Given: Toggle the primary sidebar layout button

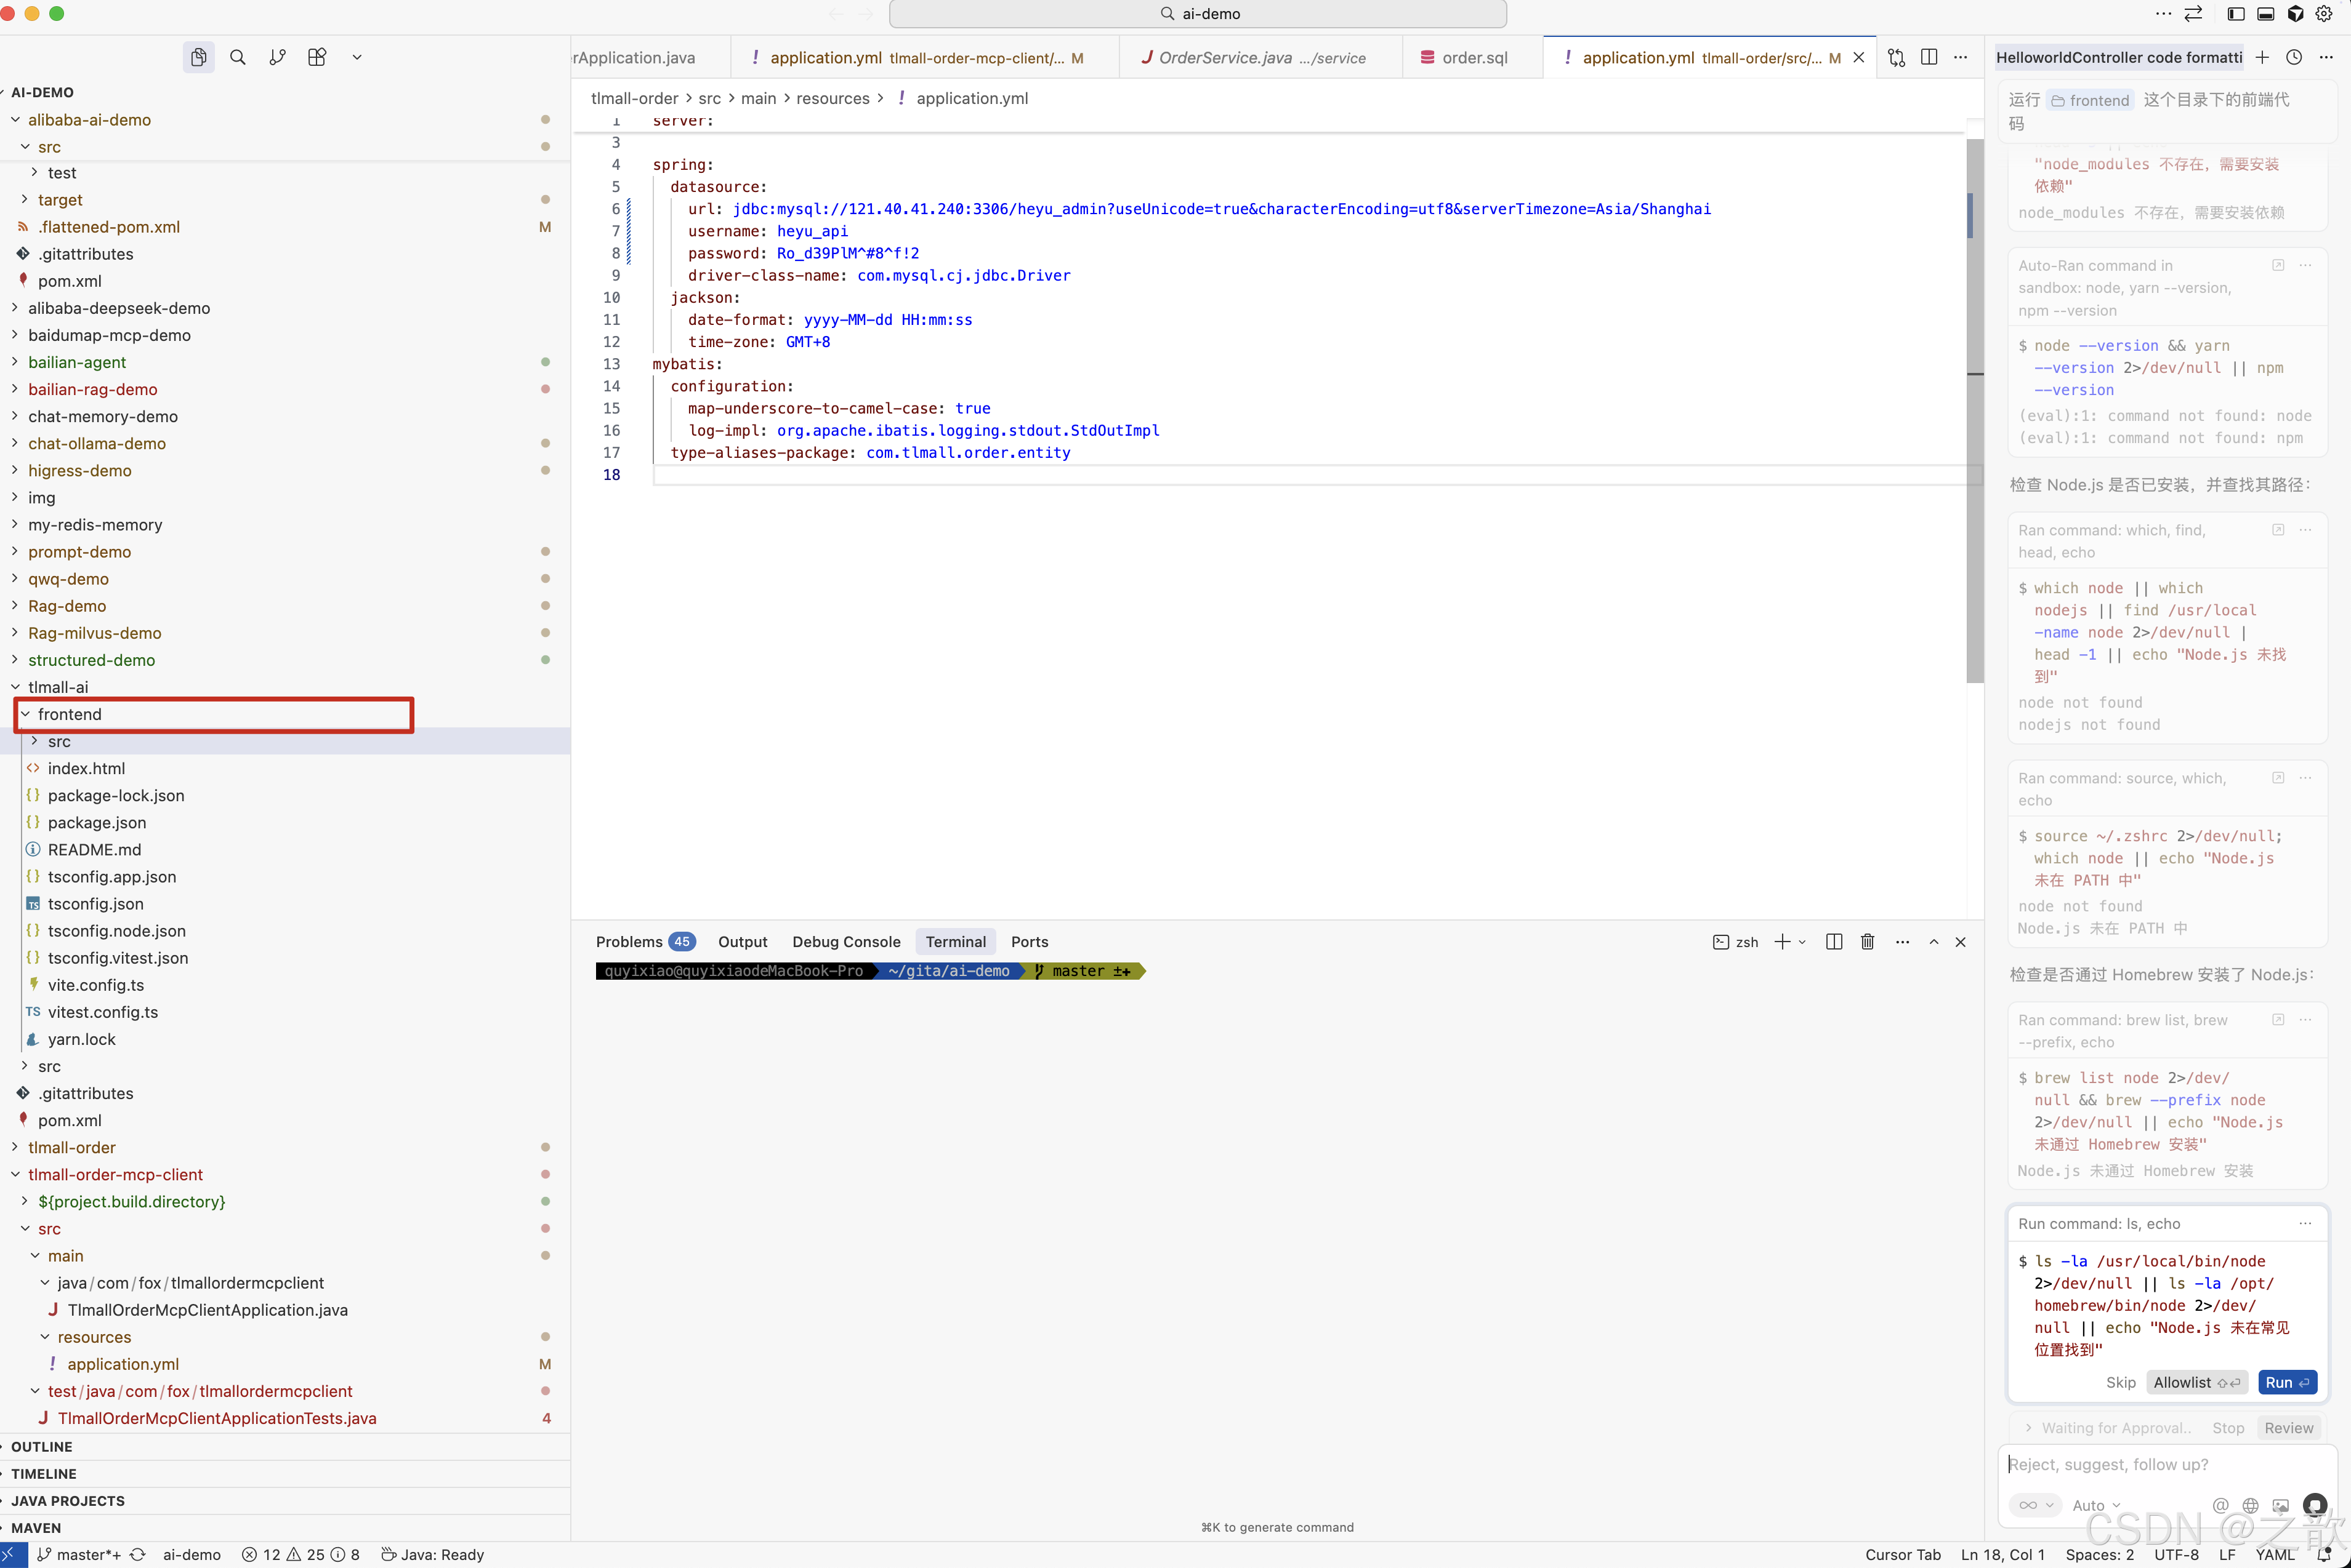Looking at the screenshot, I should (x=2235, y=14).
